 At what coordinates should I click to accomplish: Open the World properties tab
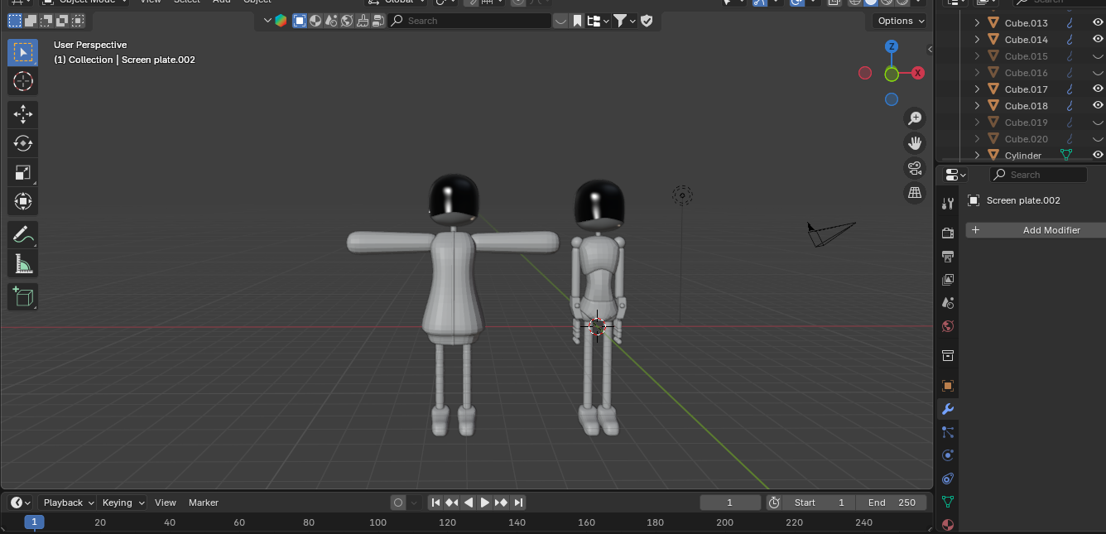point(948,326)
